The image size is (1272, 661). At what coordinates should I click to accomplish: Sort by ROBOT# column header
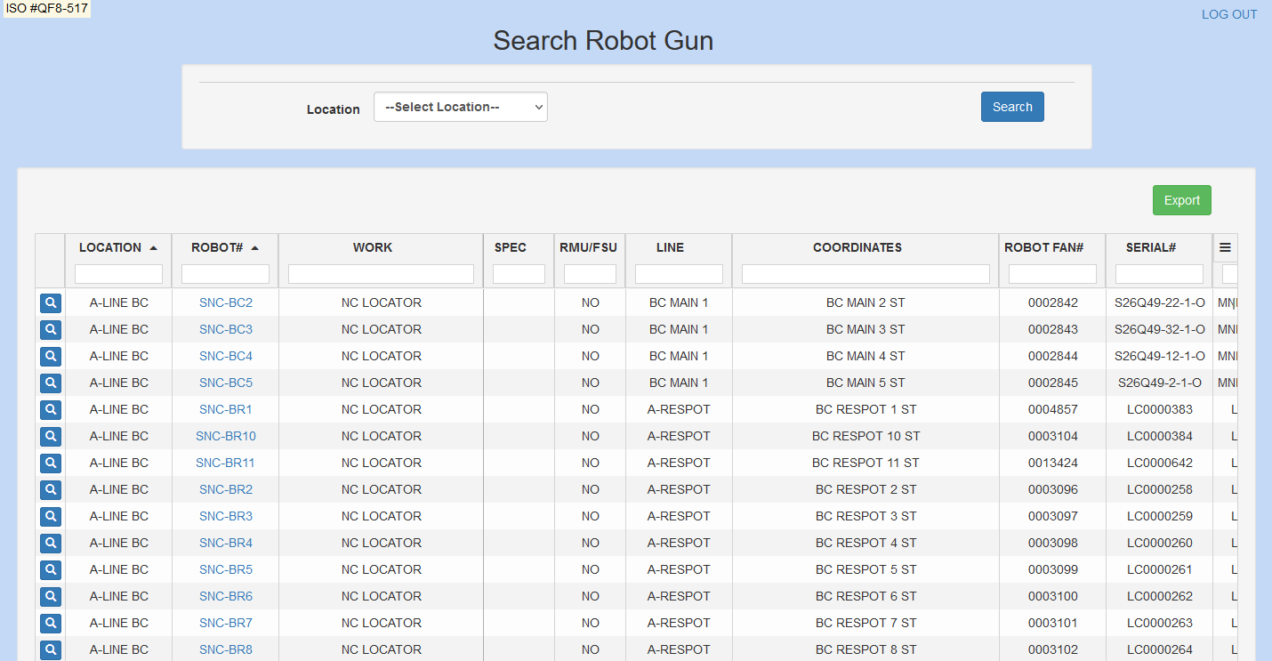217,247
